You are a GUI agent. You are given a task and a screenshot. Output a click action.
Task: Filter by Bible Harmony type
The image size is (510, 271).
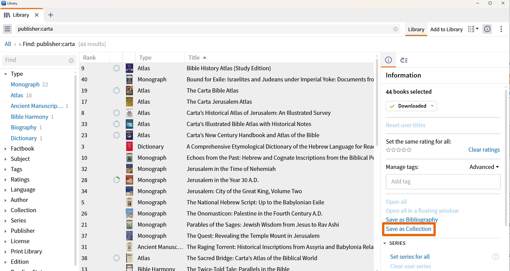[x=29, y=117]
